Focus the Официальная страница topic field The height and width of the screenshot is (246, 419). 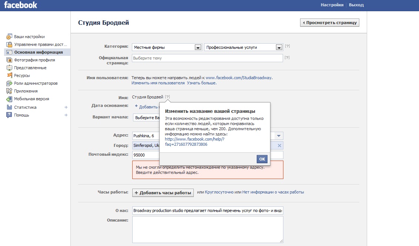207,58
